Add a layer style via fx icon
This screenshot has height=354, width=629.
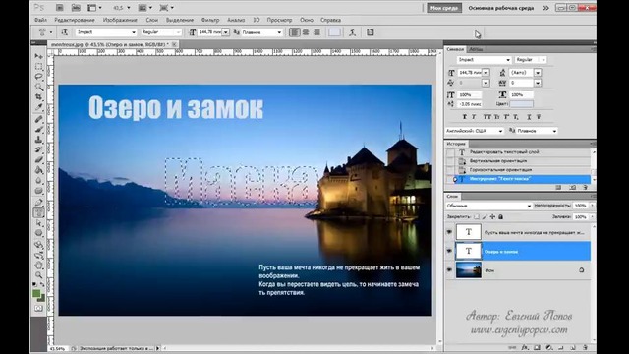(x=525, y=347)
